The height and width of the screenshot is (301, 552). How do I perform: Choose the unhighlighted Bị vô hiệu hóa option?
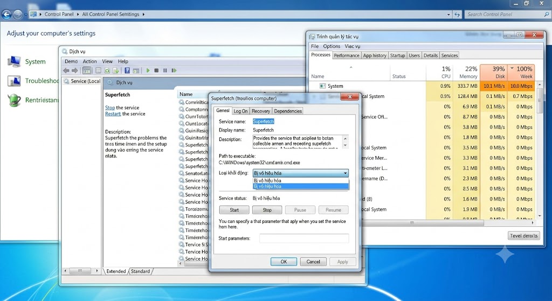301,180
